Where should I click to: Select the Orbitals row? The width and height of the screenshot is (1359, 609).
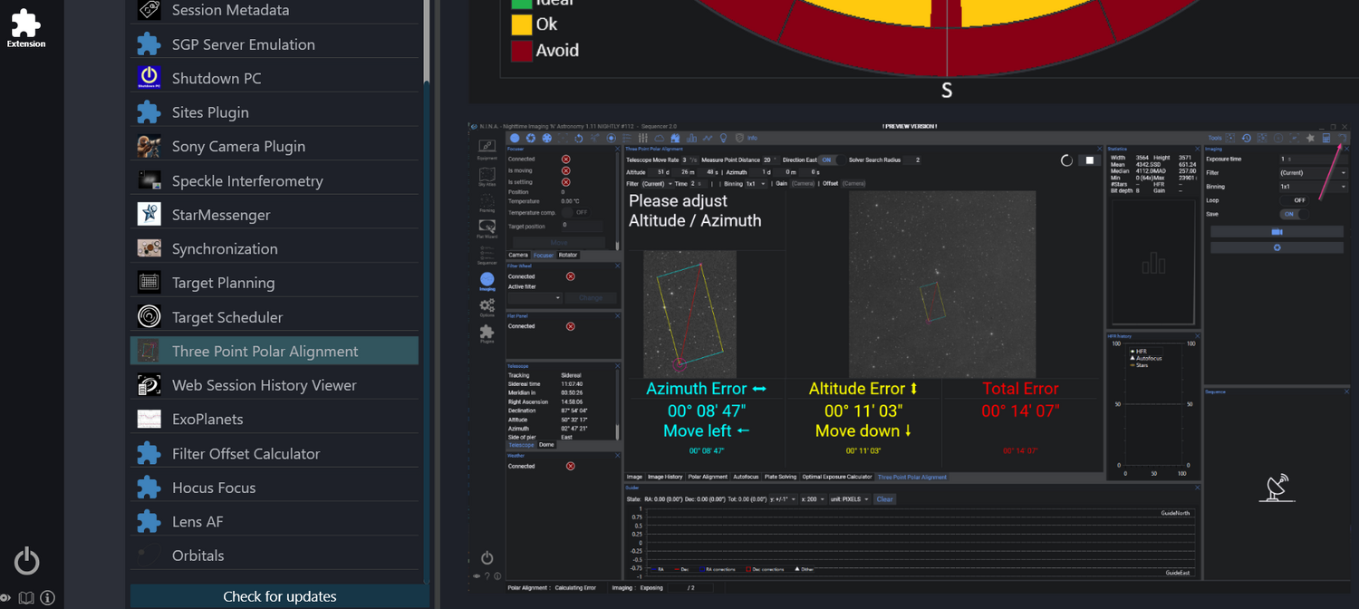[275, 556]
